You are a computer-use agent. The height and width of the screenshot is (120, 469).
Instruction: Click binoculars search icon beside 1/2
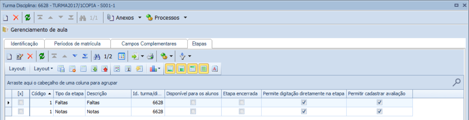click(x=97, y=56)
